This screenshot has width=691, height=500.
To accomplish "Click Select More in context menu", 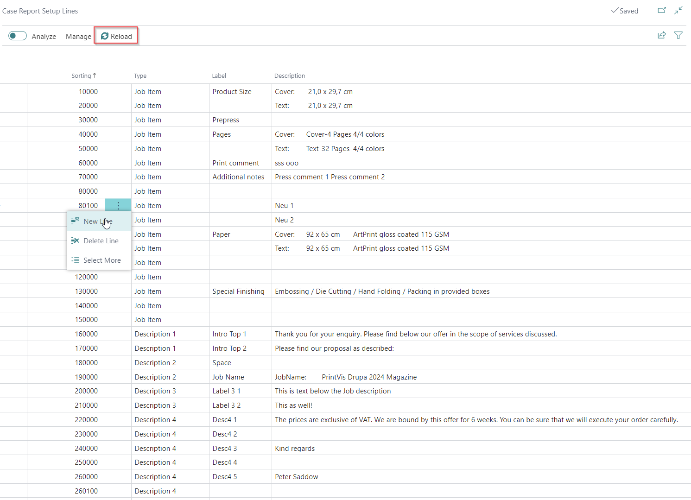I will click(x=101, y=260).
